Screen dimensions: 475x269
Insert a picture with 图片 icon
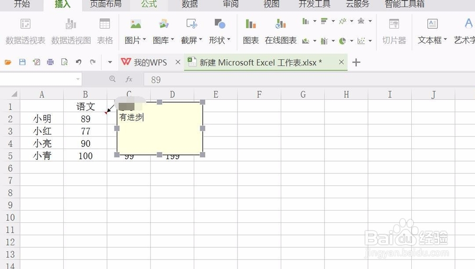[x=135, y=24]
